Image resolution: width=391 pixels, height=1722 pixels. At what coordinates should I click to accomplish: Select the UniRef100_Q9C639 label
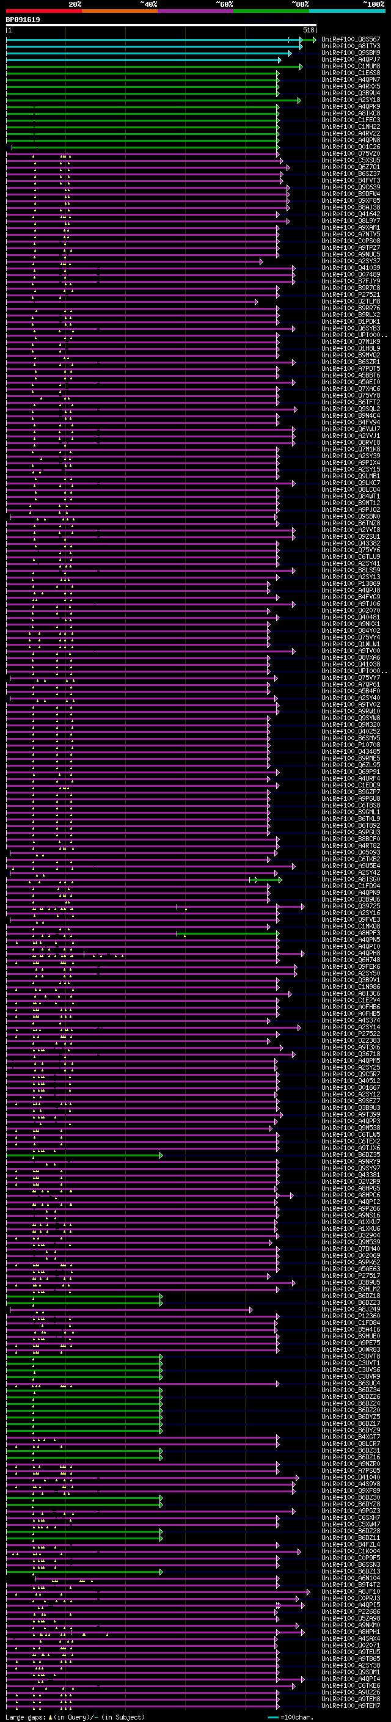click(x=351, y=187)
